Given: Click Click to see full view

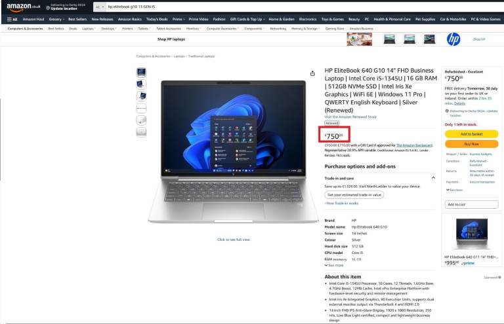Looking at the screenshot, I should tap(234, 240).
